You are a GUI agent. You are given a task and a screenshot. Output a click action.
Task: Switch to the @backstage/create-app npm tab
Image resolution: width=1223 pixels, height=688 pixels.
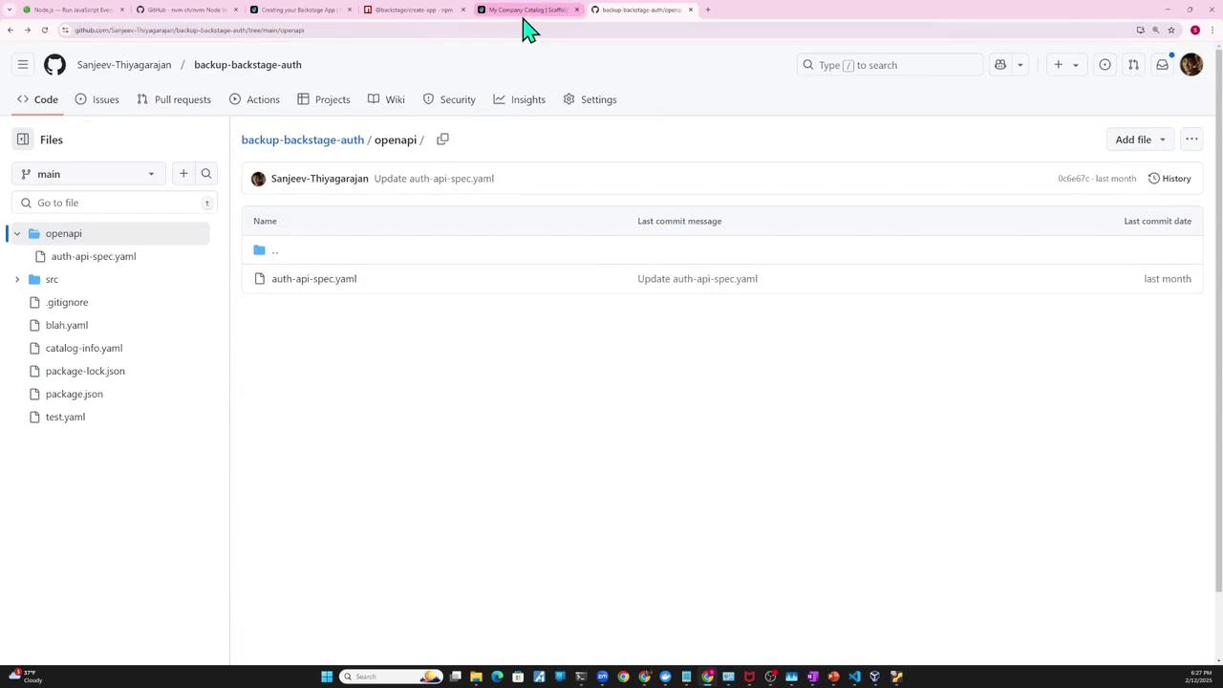[x=415, y=10]
